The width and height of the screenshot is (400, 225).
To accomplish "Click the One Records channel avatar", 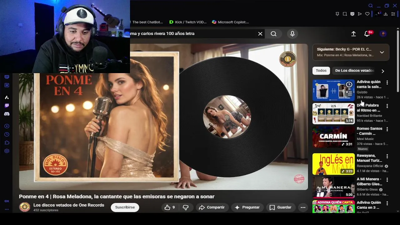I will tap(25, 207).
